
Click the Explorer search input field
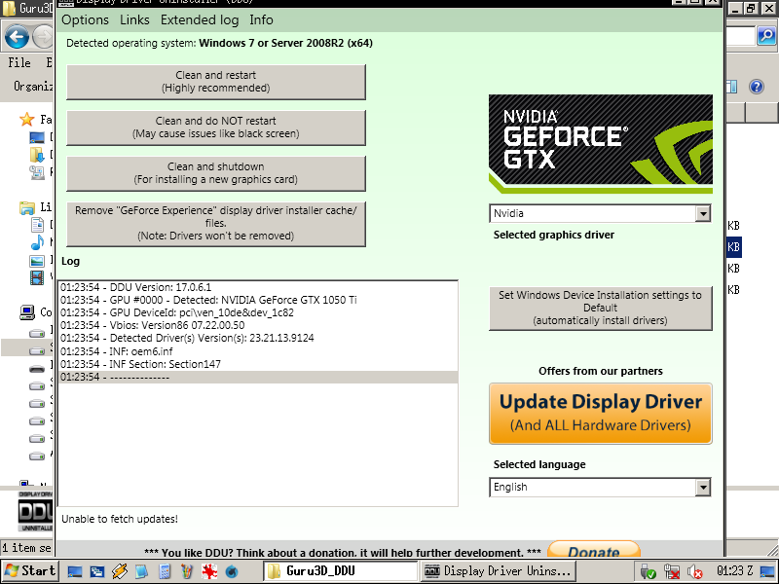click(x=740, y=36)
